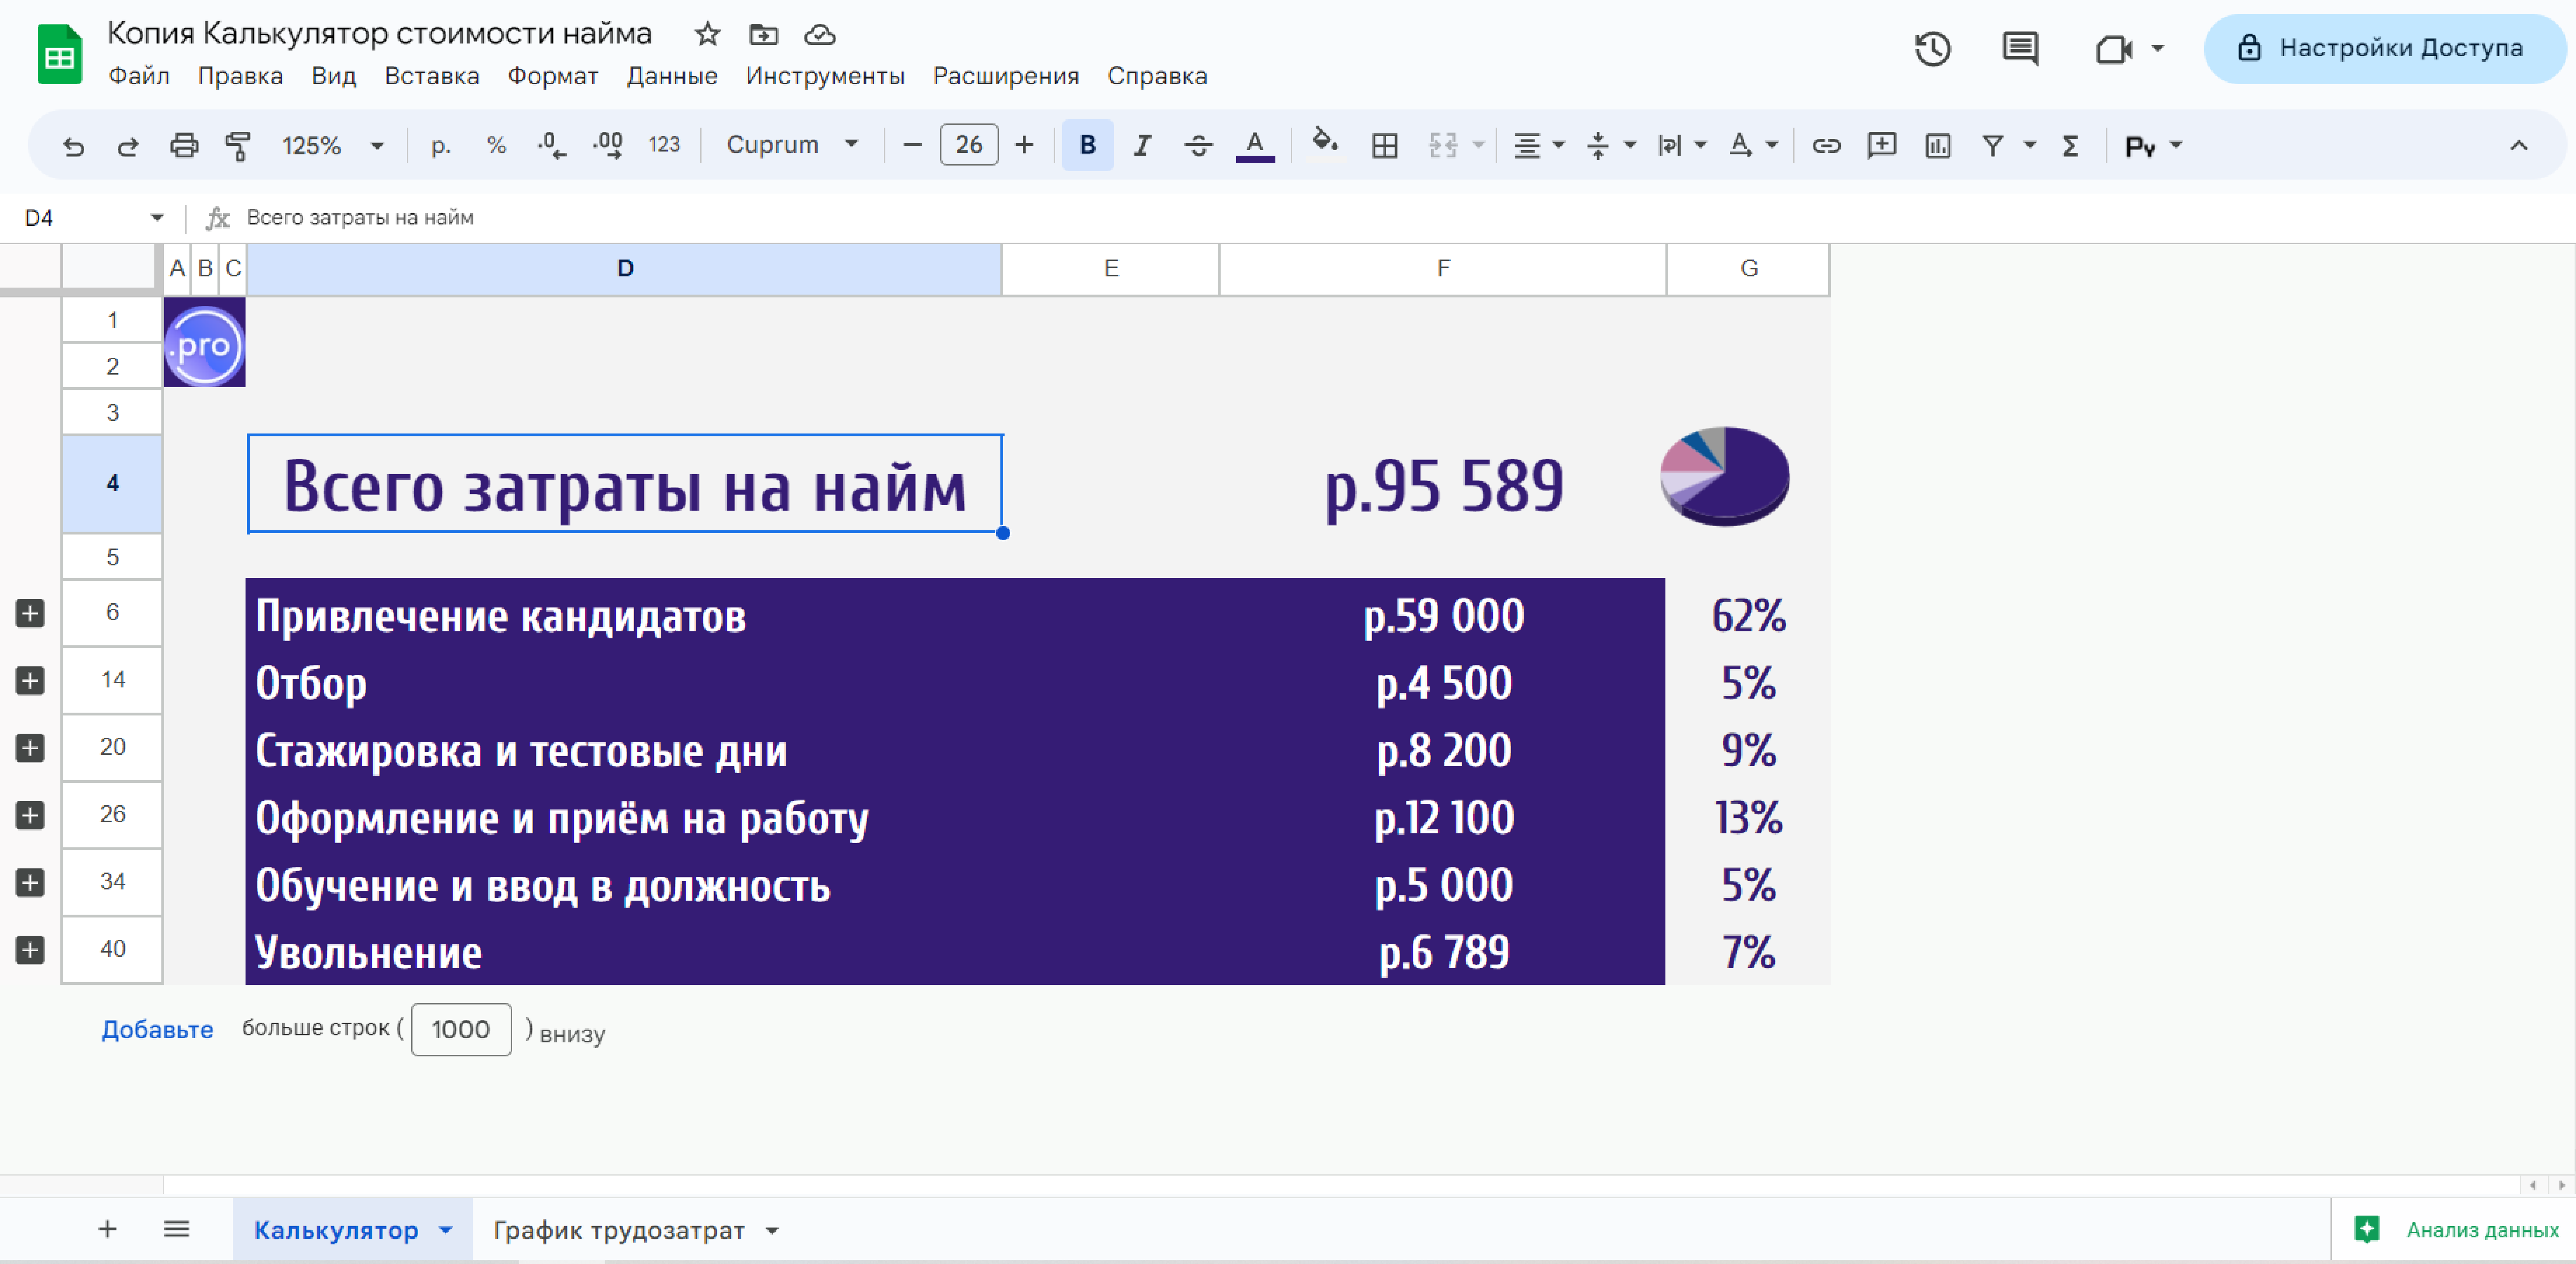Toggle italic formatting button
This screenshot has height=1264, width=2576.
pyautogui.click(x=1141, y=146)
